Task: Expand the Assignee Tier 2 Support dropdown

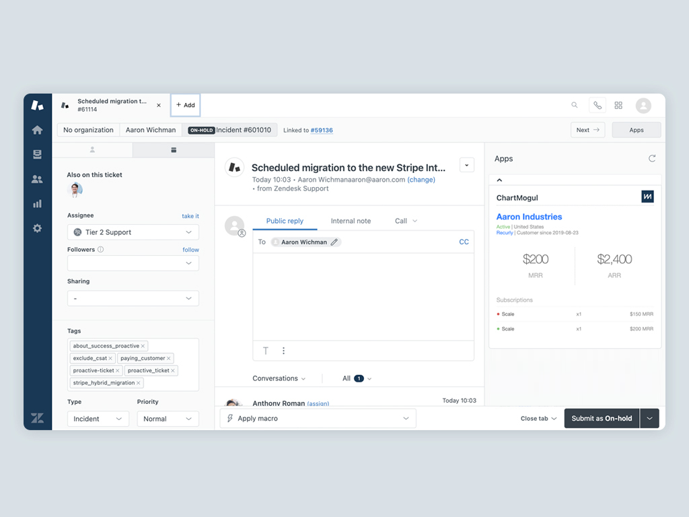Action: tap(133, 232)
